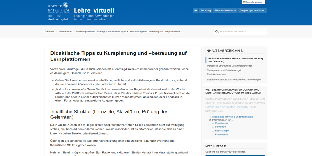The height and width of the screenshot is (156, 312).
Task: Click the text 'Can't find the answer you're looking for?'
Action: (x=226, y=152)
